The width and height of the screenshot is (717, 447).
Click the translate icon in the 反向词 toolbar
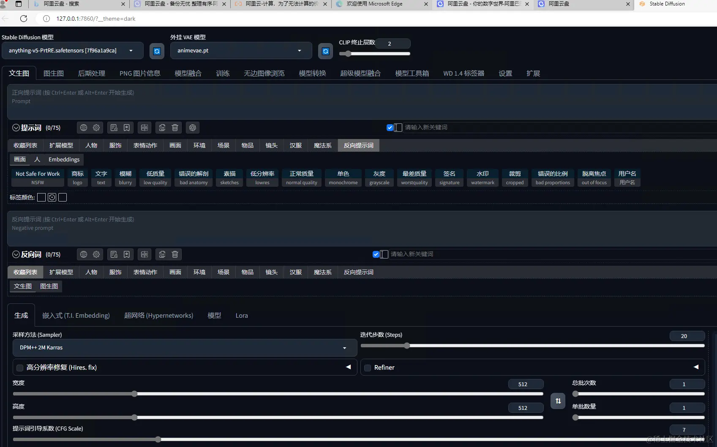(144, 254)
